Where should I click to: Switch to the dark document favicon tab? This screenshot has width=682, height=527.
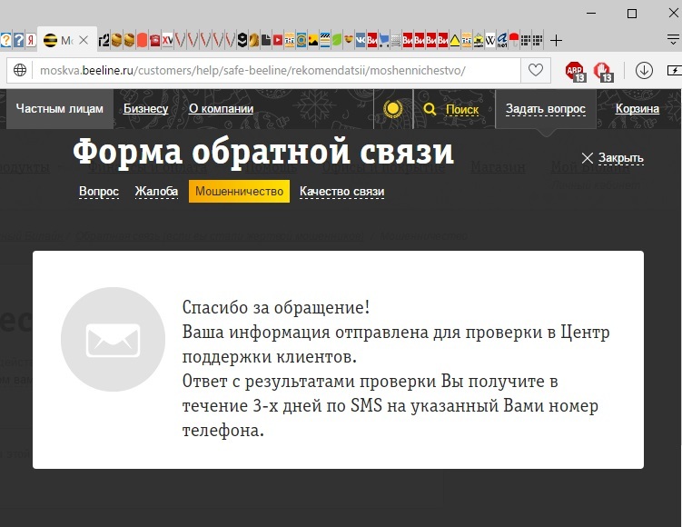[266, 41]
